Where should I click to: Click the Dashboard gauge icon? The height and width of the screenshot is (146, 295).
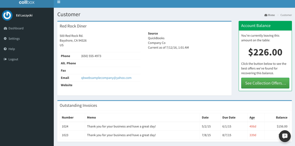click(x=5, y=28)
